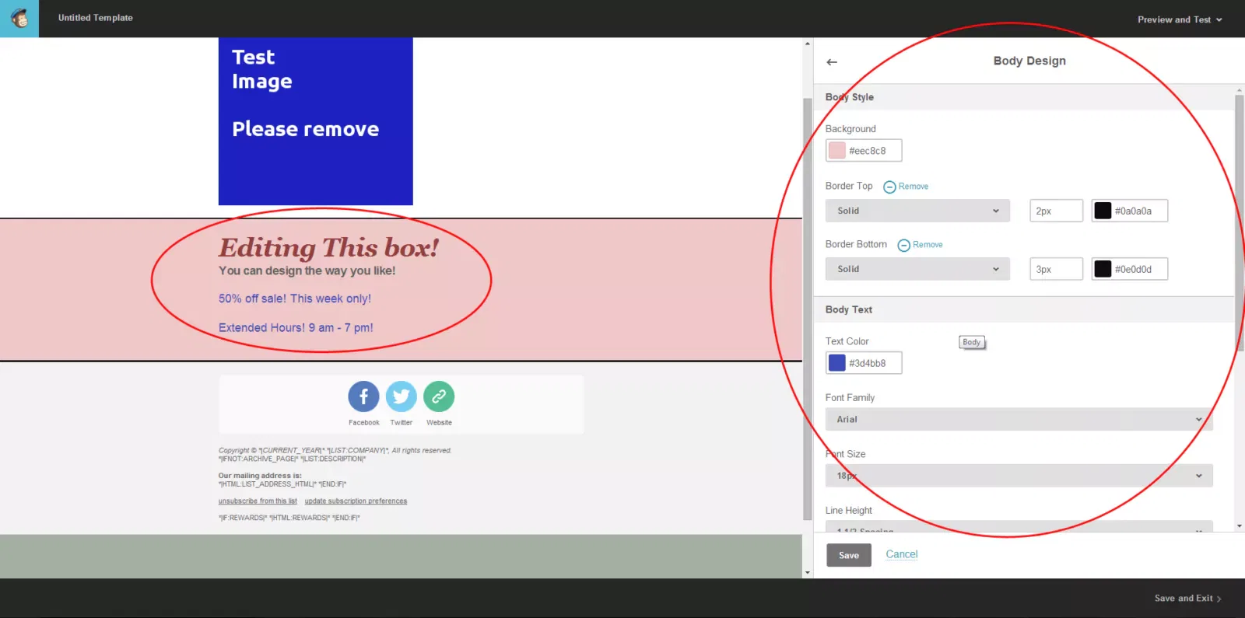Click the minus icon for Border Bottom

pos(903,246)
